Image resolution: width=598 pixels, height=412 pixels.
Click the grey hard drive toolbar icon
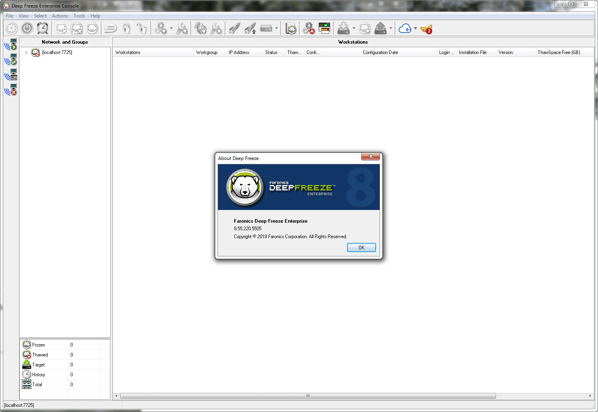(266, 29)
